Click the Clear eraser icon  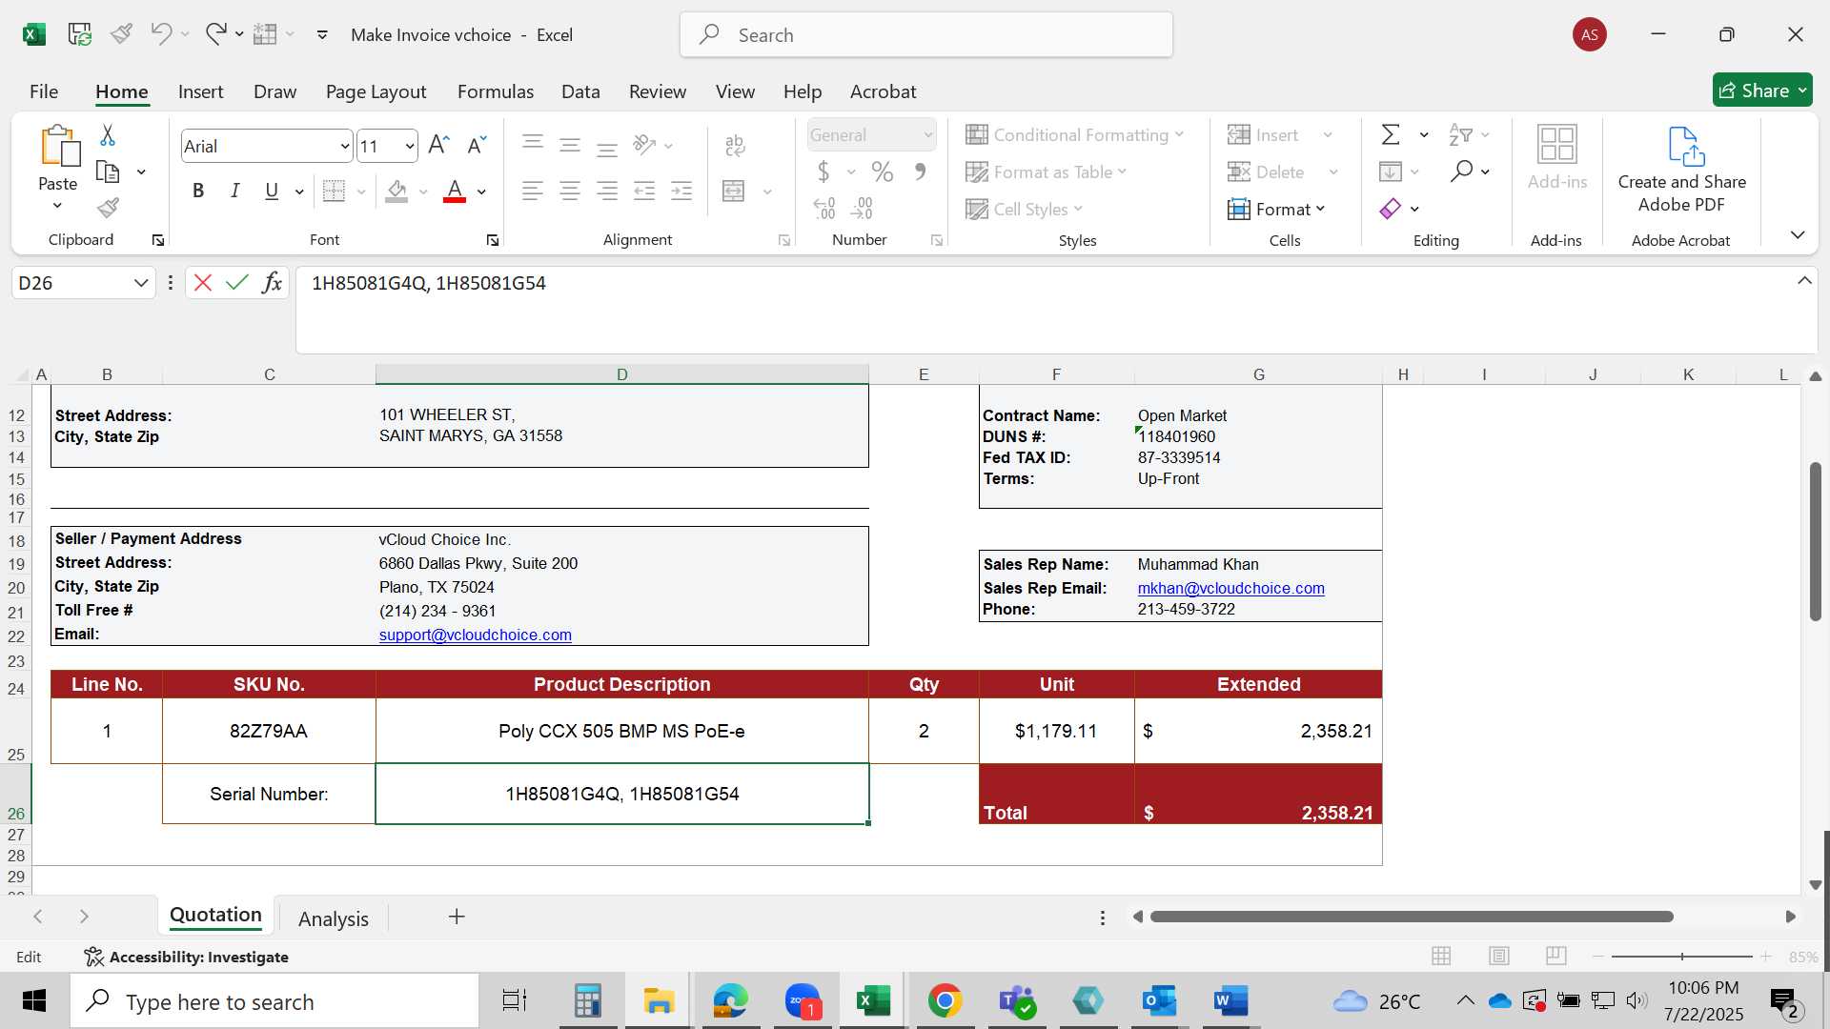point(1390,209)
